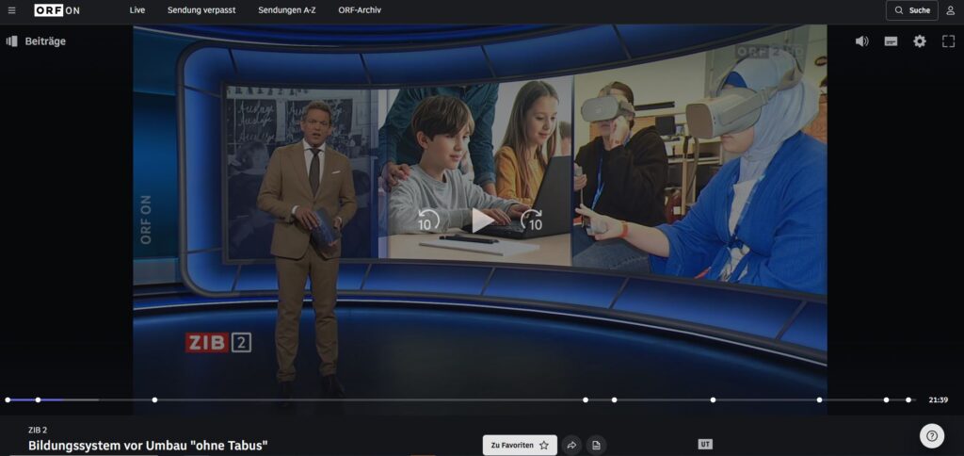The height and width of the screenshot is (456, 964).
Task: Click the Suche search button
Action: [x=911, y=10]
